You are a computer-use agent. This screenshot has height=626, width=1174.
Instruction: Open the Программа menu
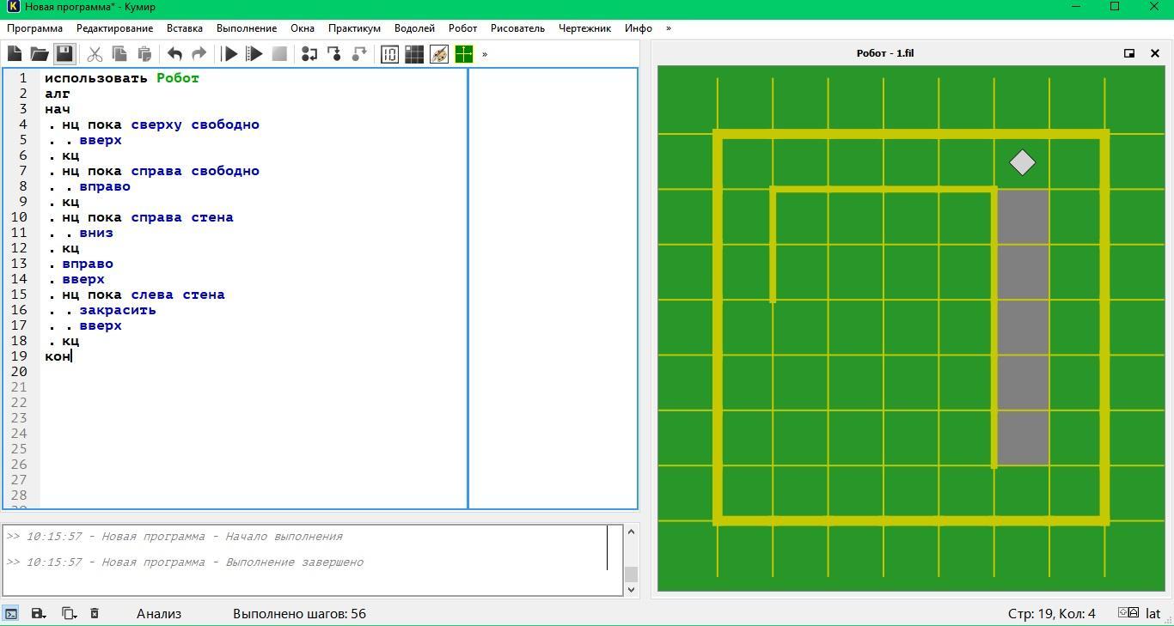(x=34, y=28)
